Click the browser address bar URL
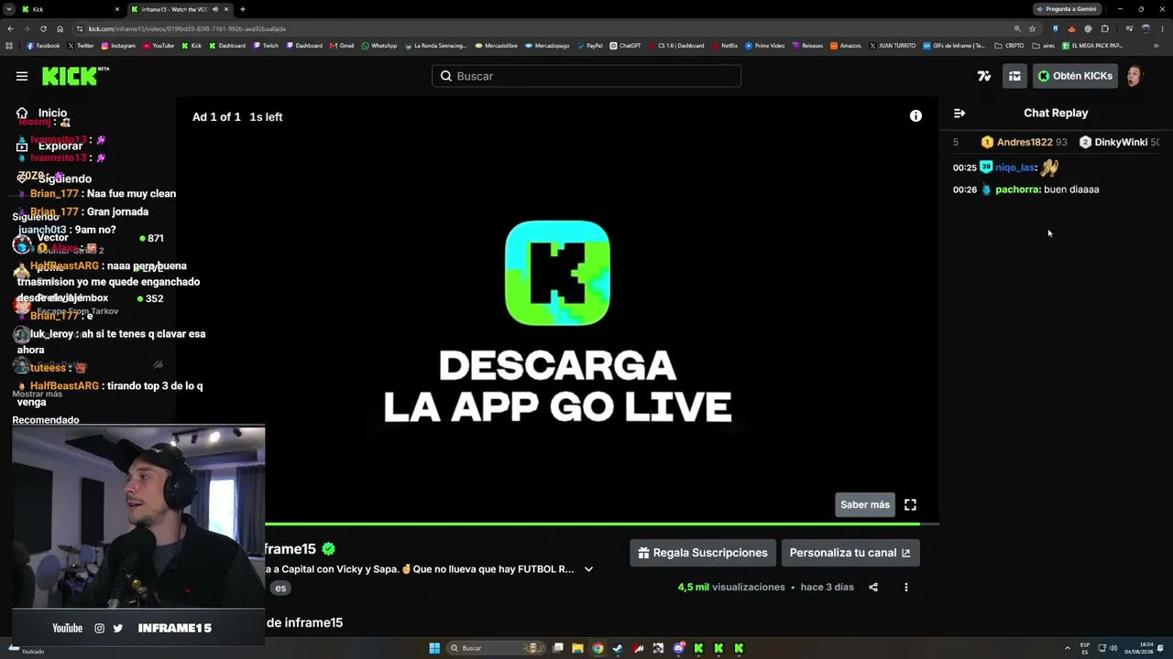 [187, 28]
